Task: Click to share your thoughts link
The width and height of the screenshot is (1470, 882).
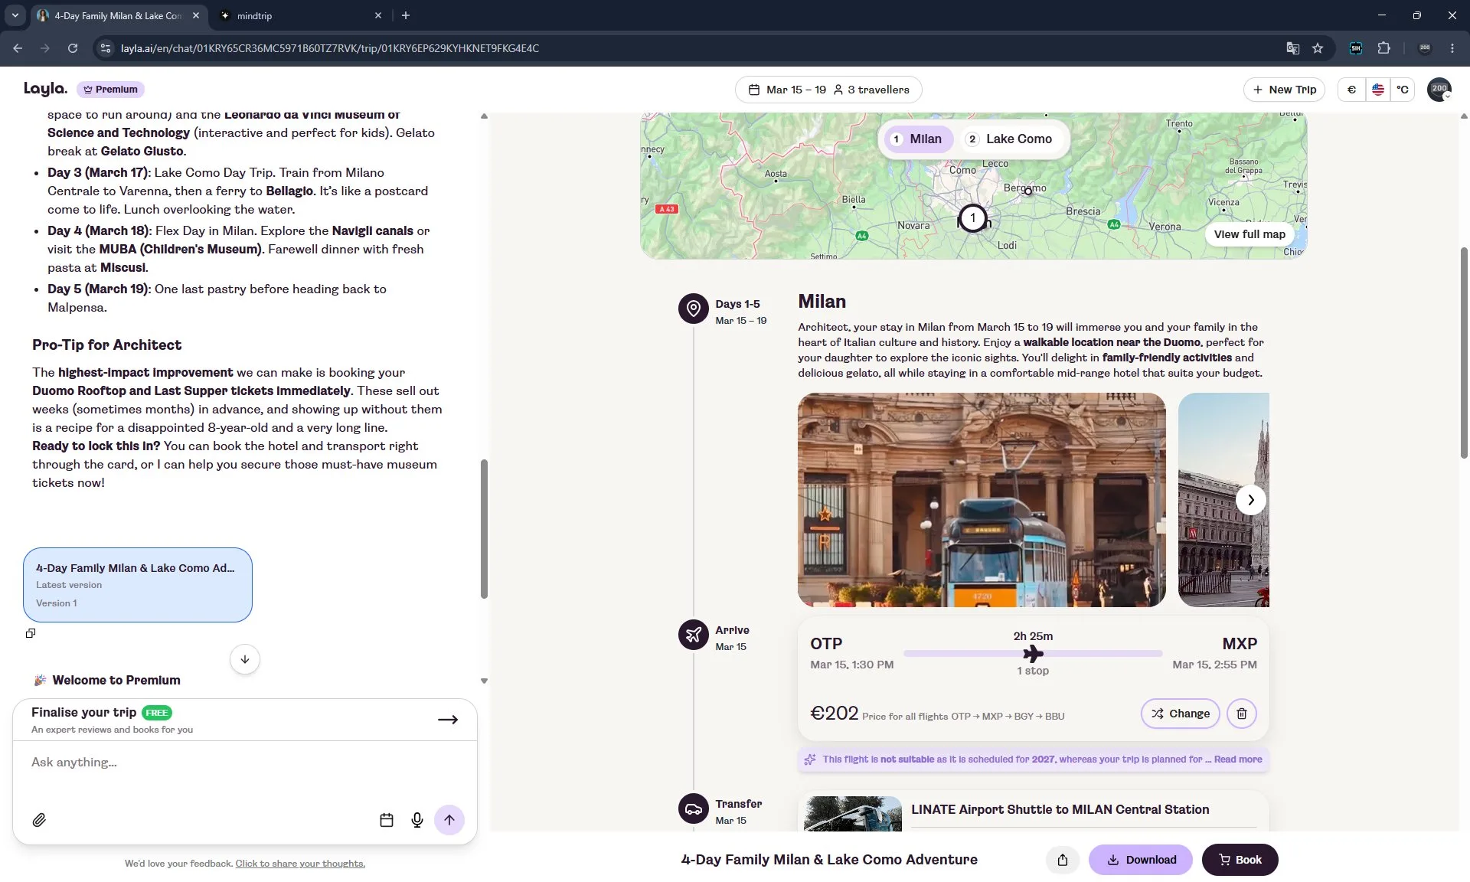Action: (300, 864)
